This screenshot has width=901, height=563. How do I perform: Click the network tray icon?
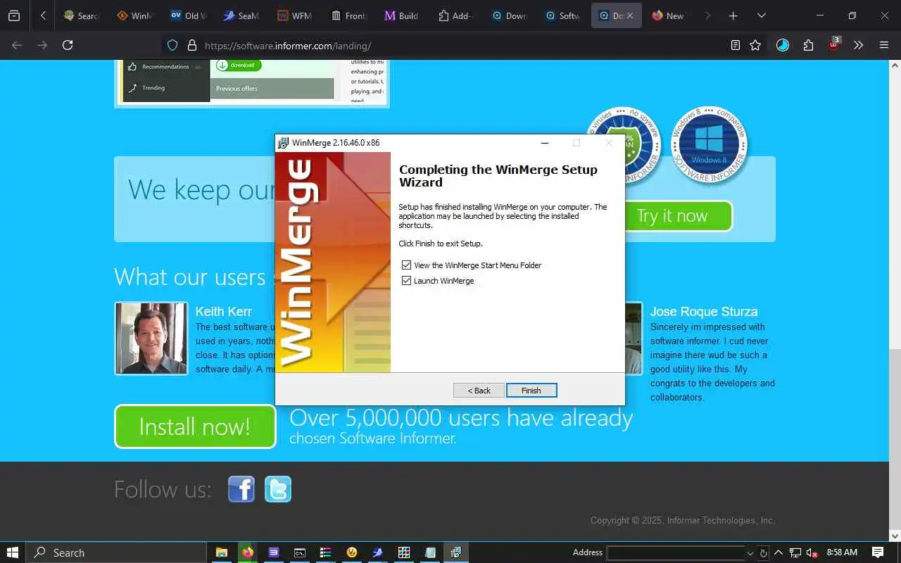point(795,552)
